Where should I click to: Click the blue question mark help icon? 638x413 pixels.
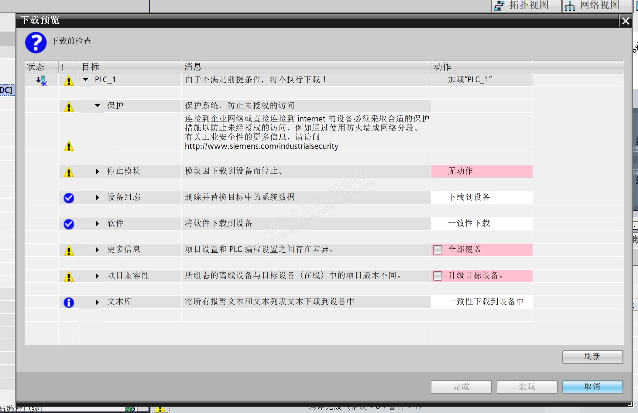pos(36,43)
